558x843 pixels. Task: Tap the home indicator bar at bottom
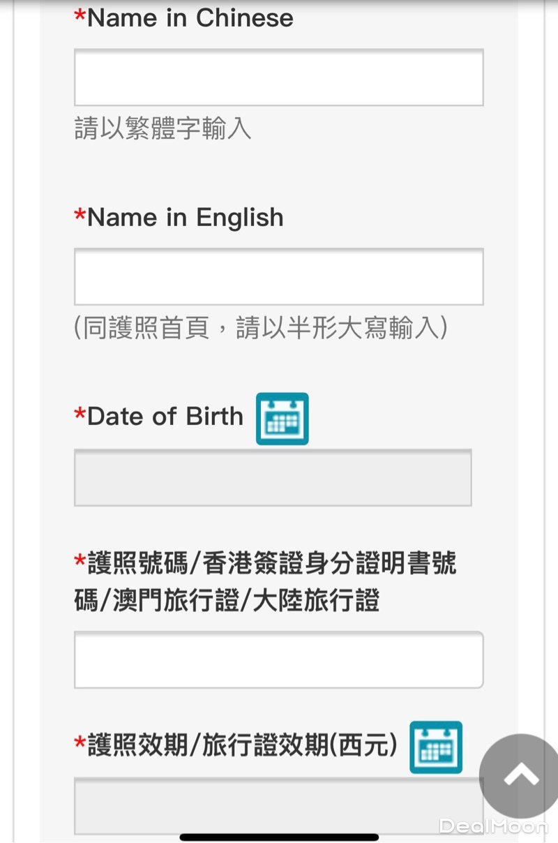[279, 837]
